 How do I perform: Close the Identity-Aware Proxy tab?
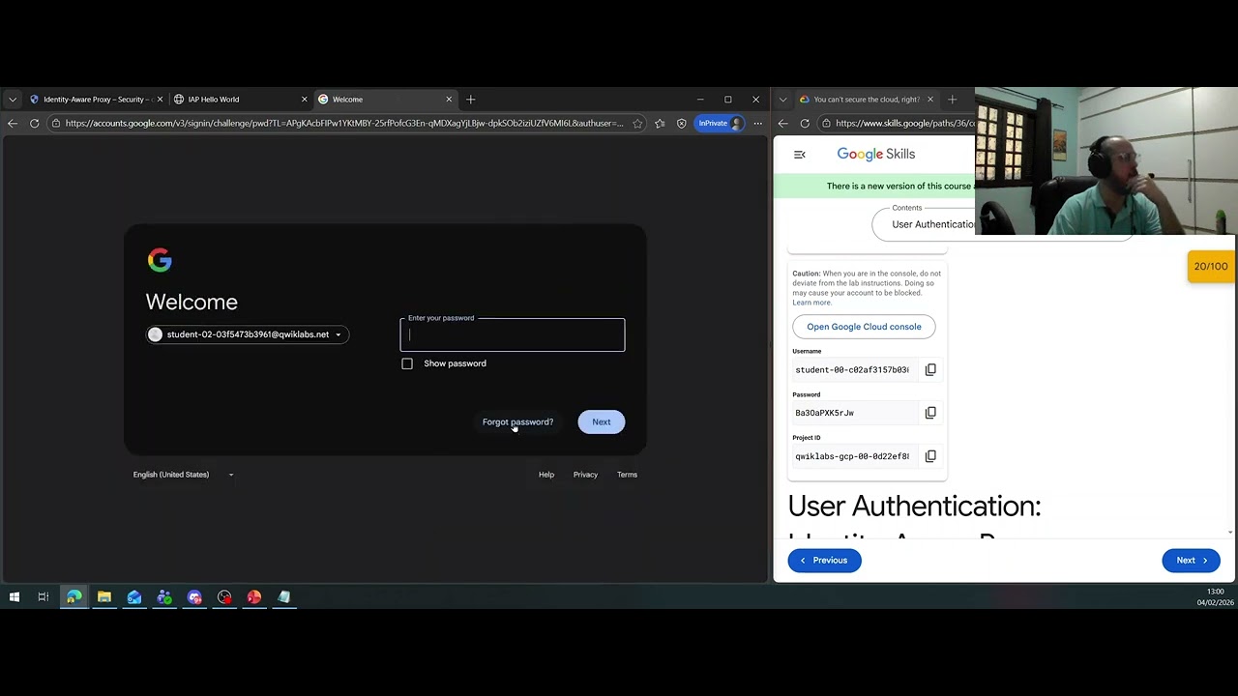click(160, 99)
